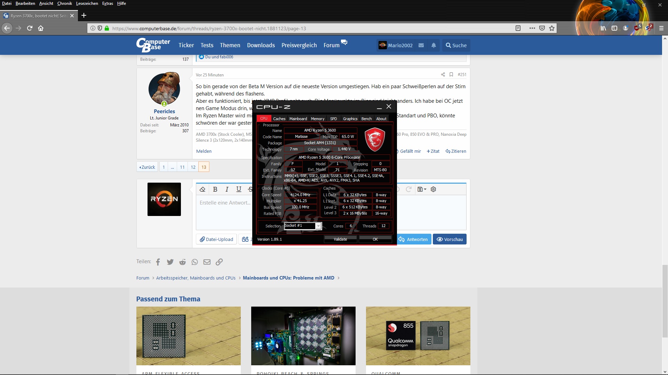Open the Chronik menu in menu bar
Image resolution: width=668 pixels, height=375 pixels.
[65, 3]
